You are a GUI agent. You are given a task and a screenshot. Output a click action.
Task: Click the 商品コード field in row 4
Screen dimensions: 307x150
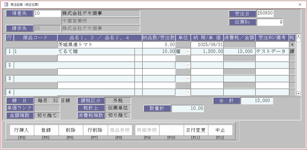coord(35,92)
